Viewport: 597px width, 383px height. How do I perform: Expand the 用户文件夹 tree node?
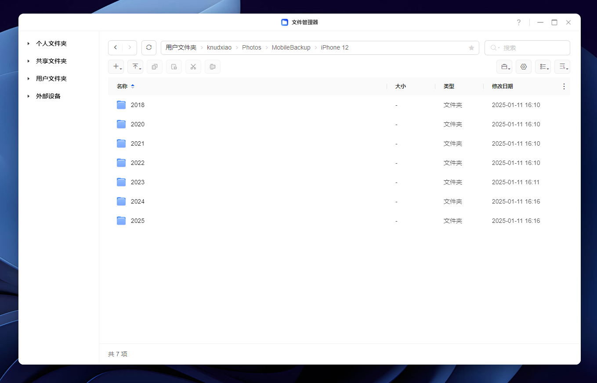point(29,79)
